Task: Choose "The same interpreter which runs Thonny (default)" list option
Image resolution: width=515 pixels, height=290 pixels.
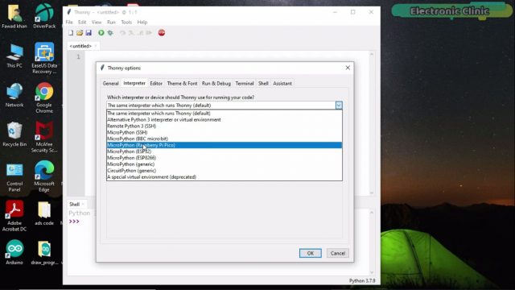Action: [225, 114]
